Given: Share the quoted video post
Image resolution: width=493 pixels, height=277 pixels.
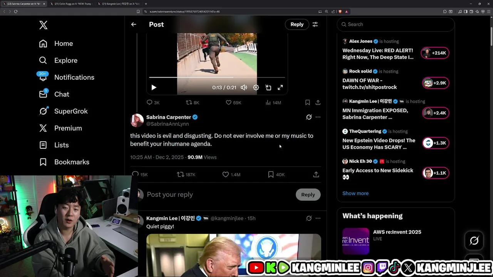Looking at the screenshot, I should 318,103.
